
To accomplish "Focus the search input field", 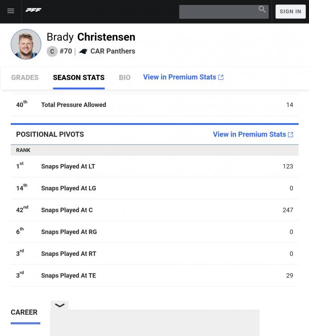I will pos(218,12).
